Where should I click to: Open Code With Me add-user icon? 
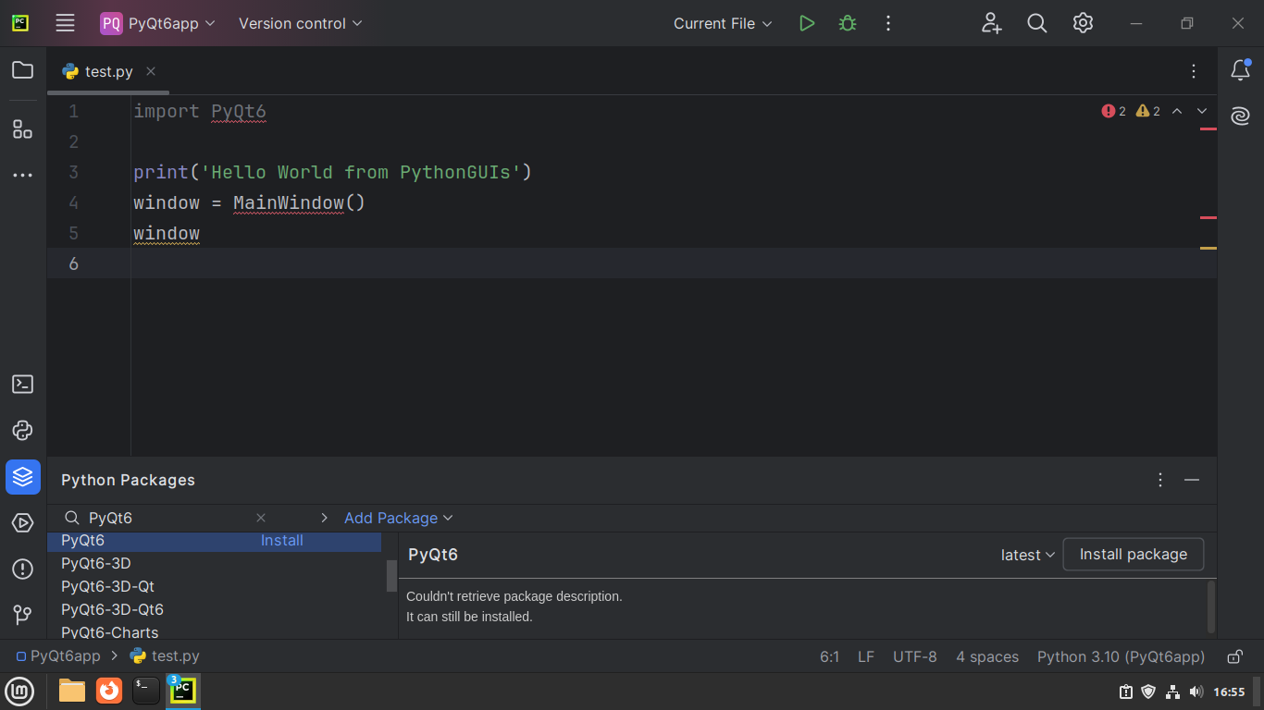[992, 23]
